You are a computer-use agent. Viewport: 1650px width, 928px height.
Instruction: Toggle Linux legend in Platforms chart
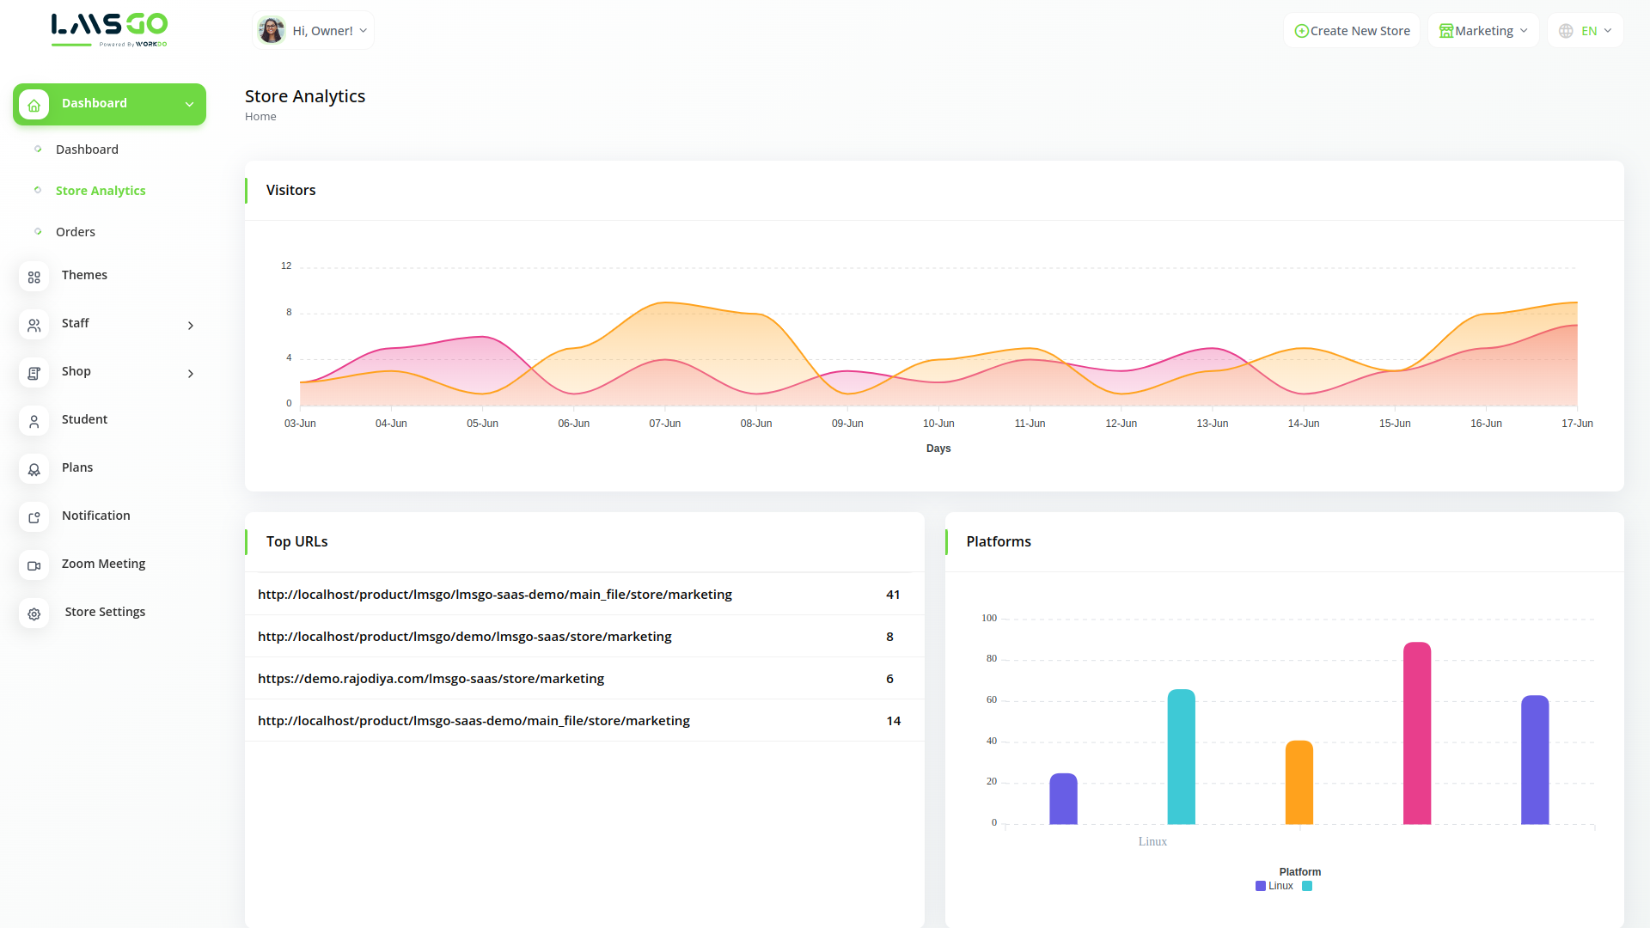[x=1274, y=886]
